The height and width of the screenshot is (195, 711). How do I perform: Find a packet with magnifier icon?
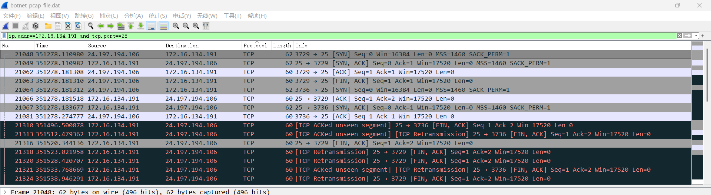(90, 26)
